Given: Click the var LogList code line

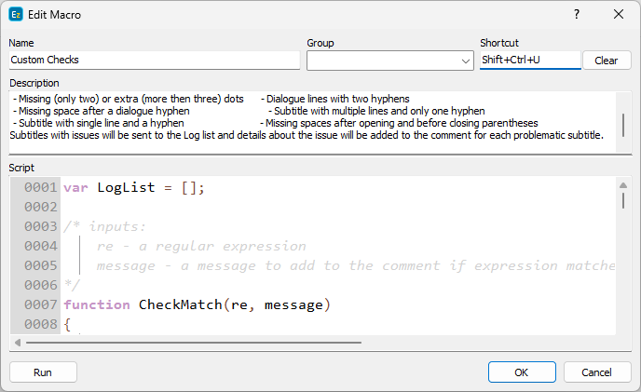Looking at the screenshot, I should tap(134, 187).
